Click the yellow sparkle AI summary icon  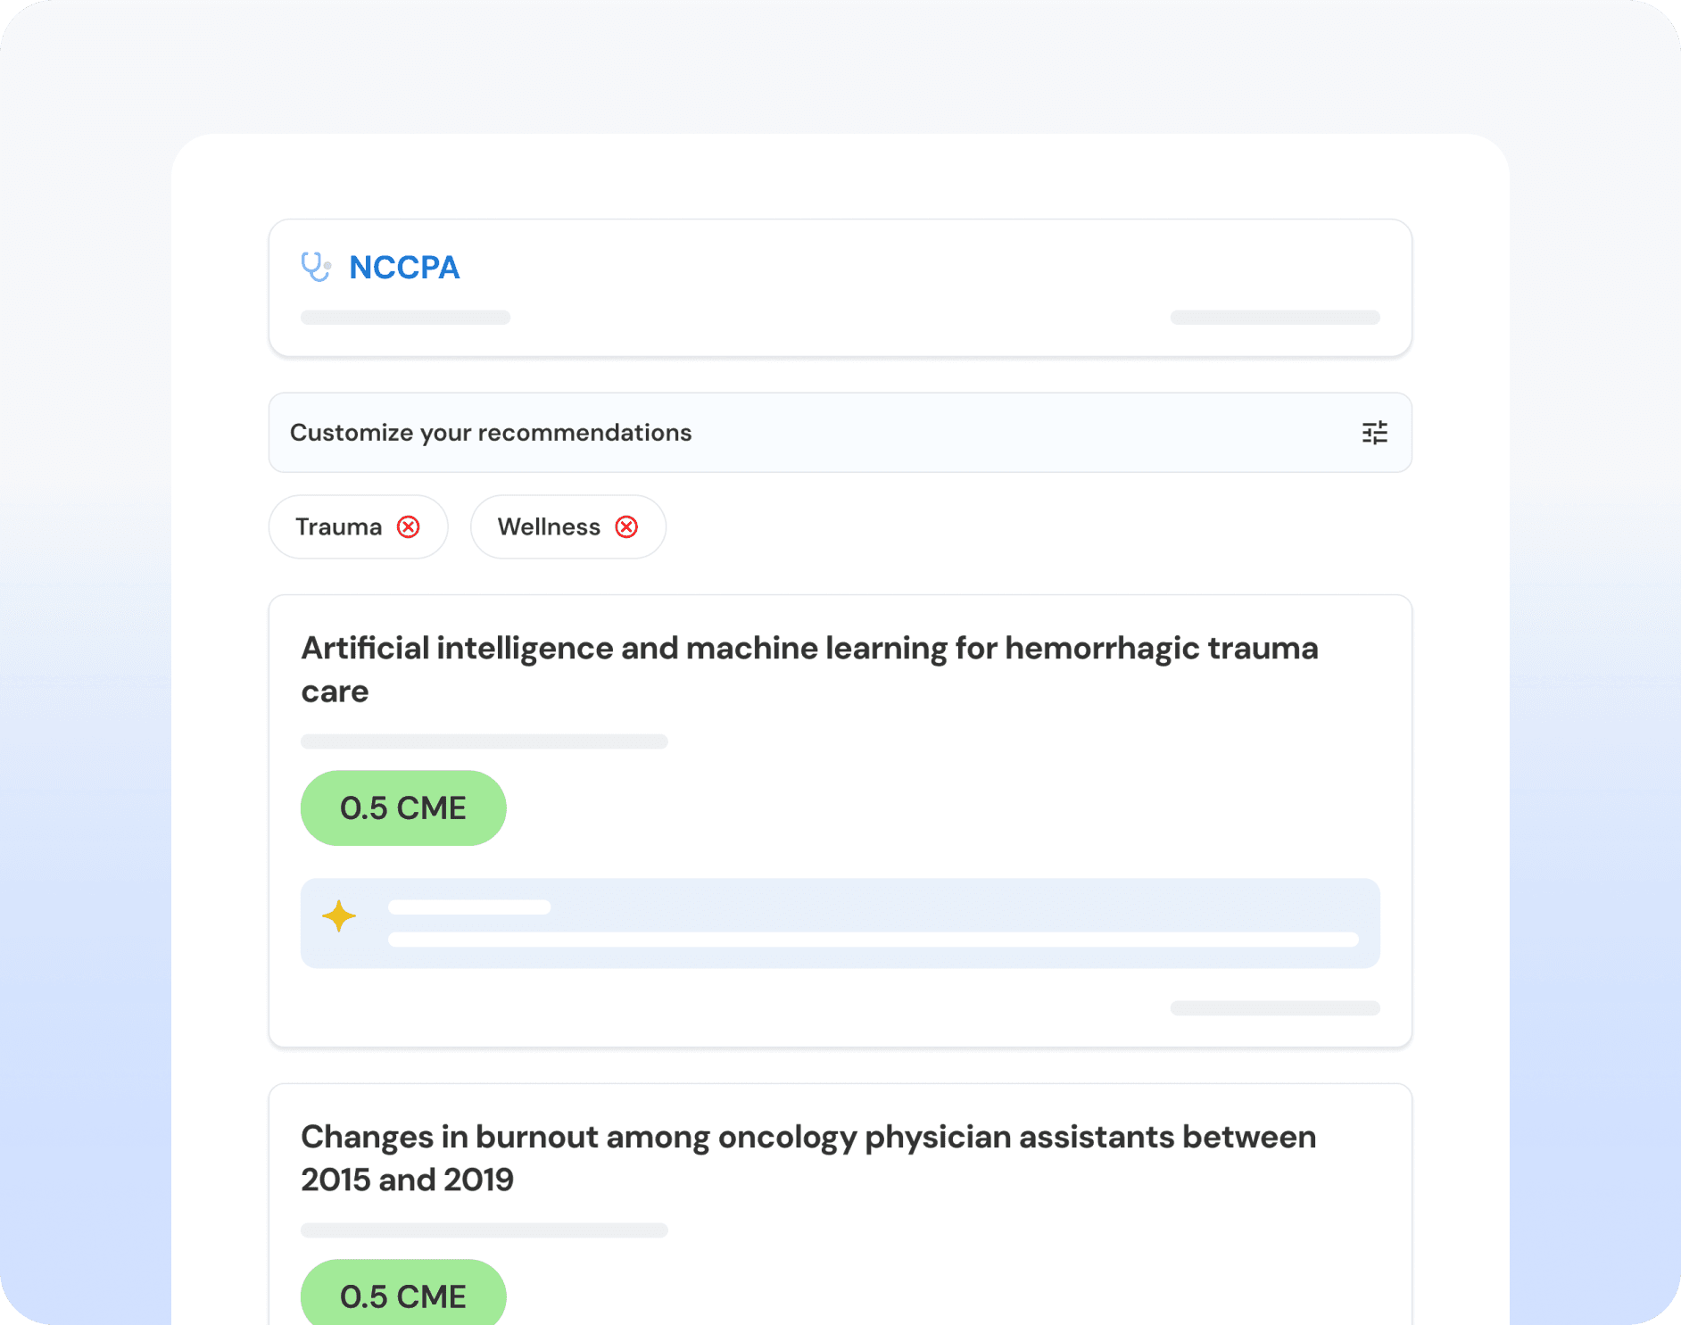[339, 916]
